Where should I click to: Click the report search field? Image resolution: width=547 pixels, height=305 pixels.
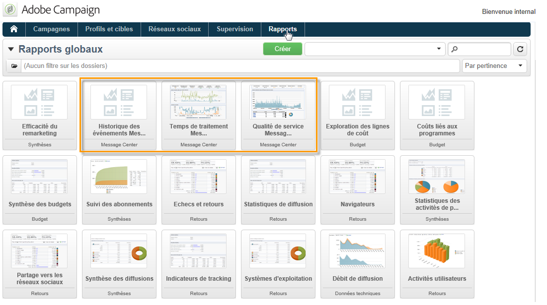(x=479, y=49)
